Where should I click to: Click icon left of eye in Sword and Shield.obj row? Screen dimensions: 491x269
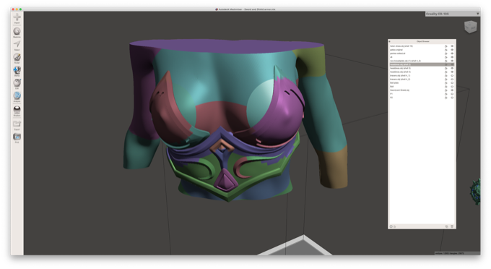pyautogui.click(x=446, y=90)
